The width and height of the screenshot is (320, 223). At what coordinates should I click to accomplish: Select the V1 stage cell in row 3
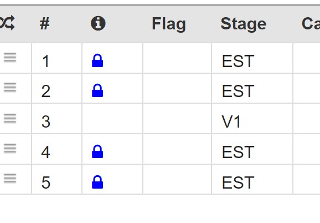point(252,119)
